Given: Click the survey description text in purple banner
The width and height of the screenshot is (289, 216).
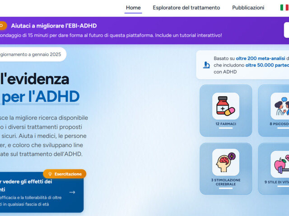Looking at the screenshot, I should click(111, 35).
